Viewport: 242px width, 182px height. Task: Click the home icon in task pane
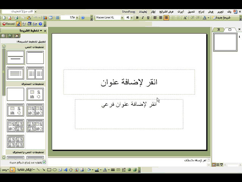point(17,36)
